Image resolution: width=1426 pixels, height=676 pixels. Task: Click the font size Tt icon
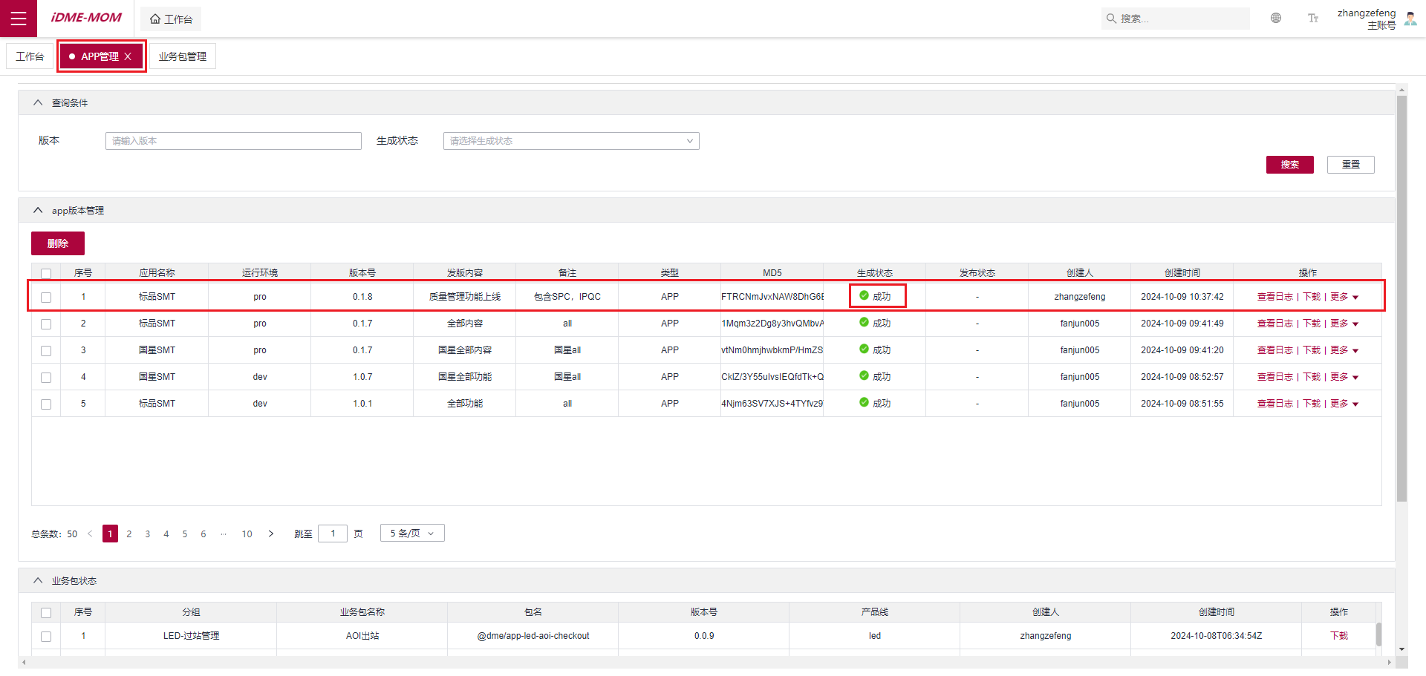click(x=1312, y=18)
